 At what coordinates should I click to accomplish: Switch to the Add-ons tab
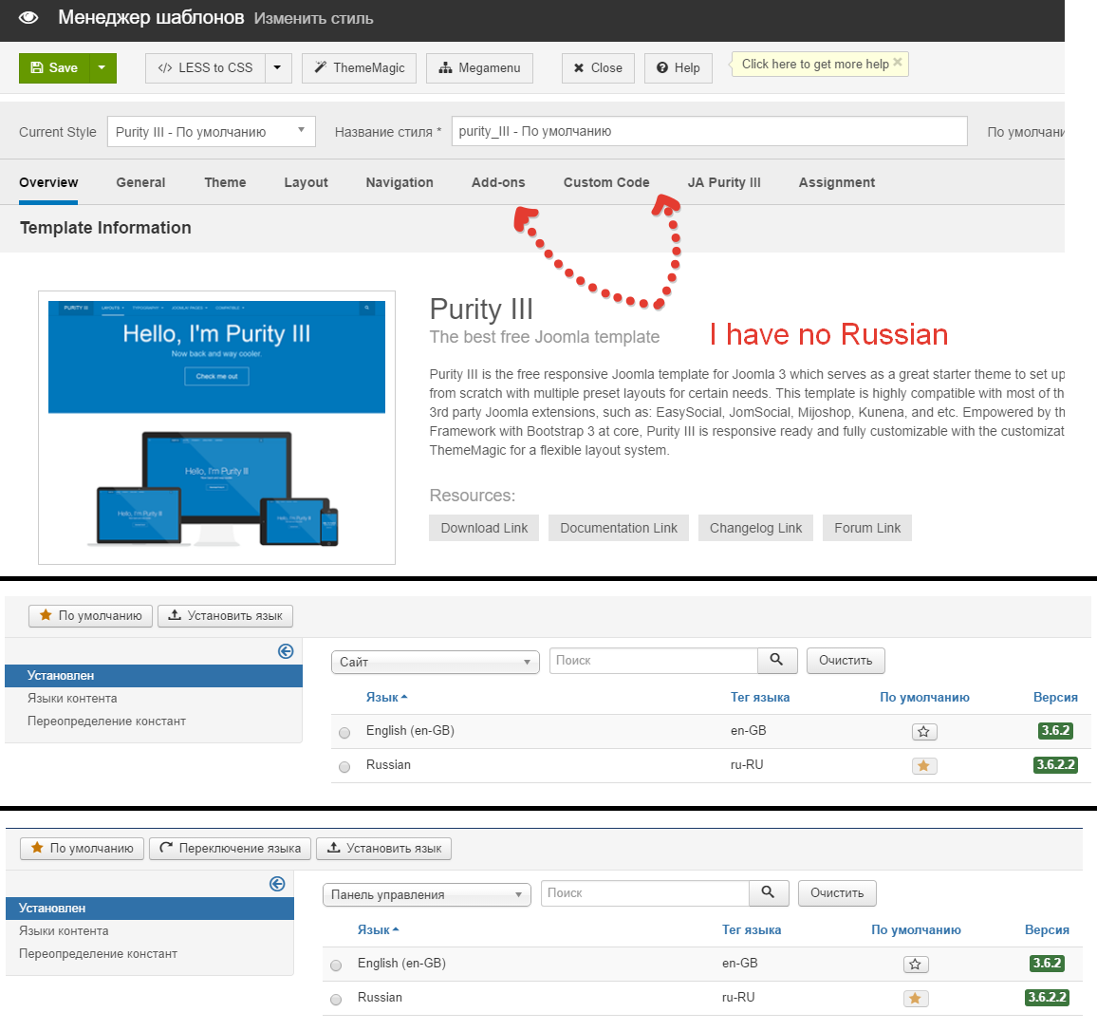tap(497, 182)
